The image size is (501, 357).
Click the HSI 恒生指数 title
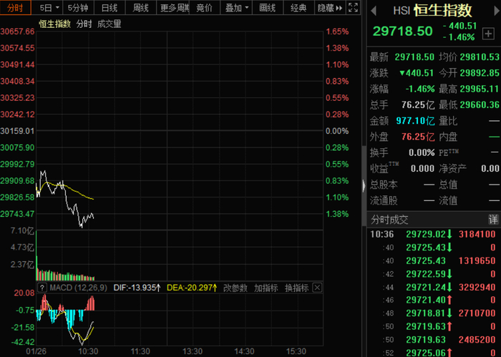pos(432,11)
